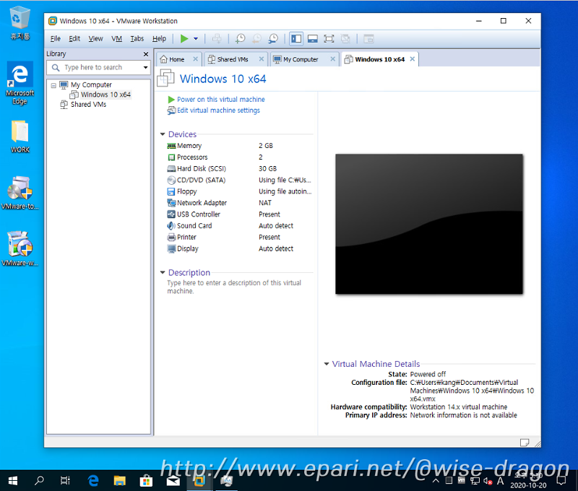This screenshot has height=491, width=578.
Task: Open the Help menu
Action: point(159,39)
